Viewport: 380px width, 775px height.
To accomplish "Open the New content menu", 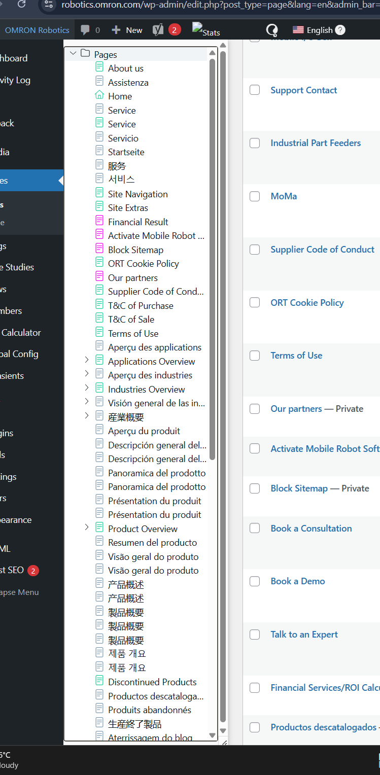I will coord(127,30).
